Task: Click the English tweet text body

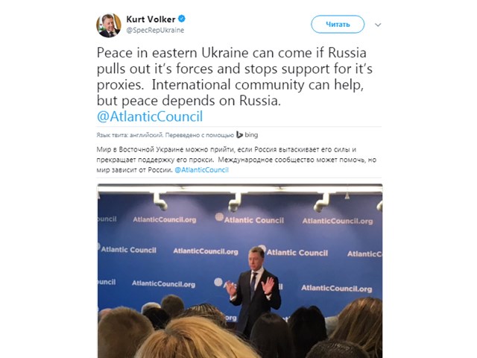Action: (234, 77)
